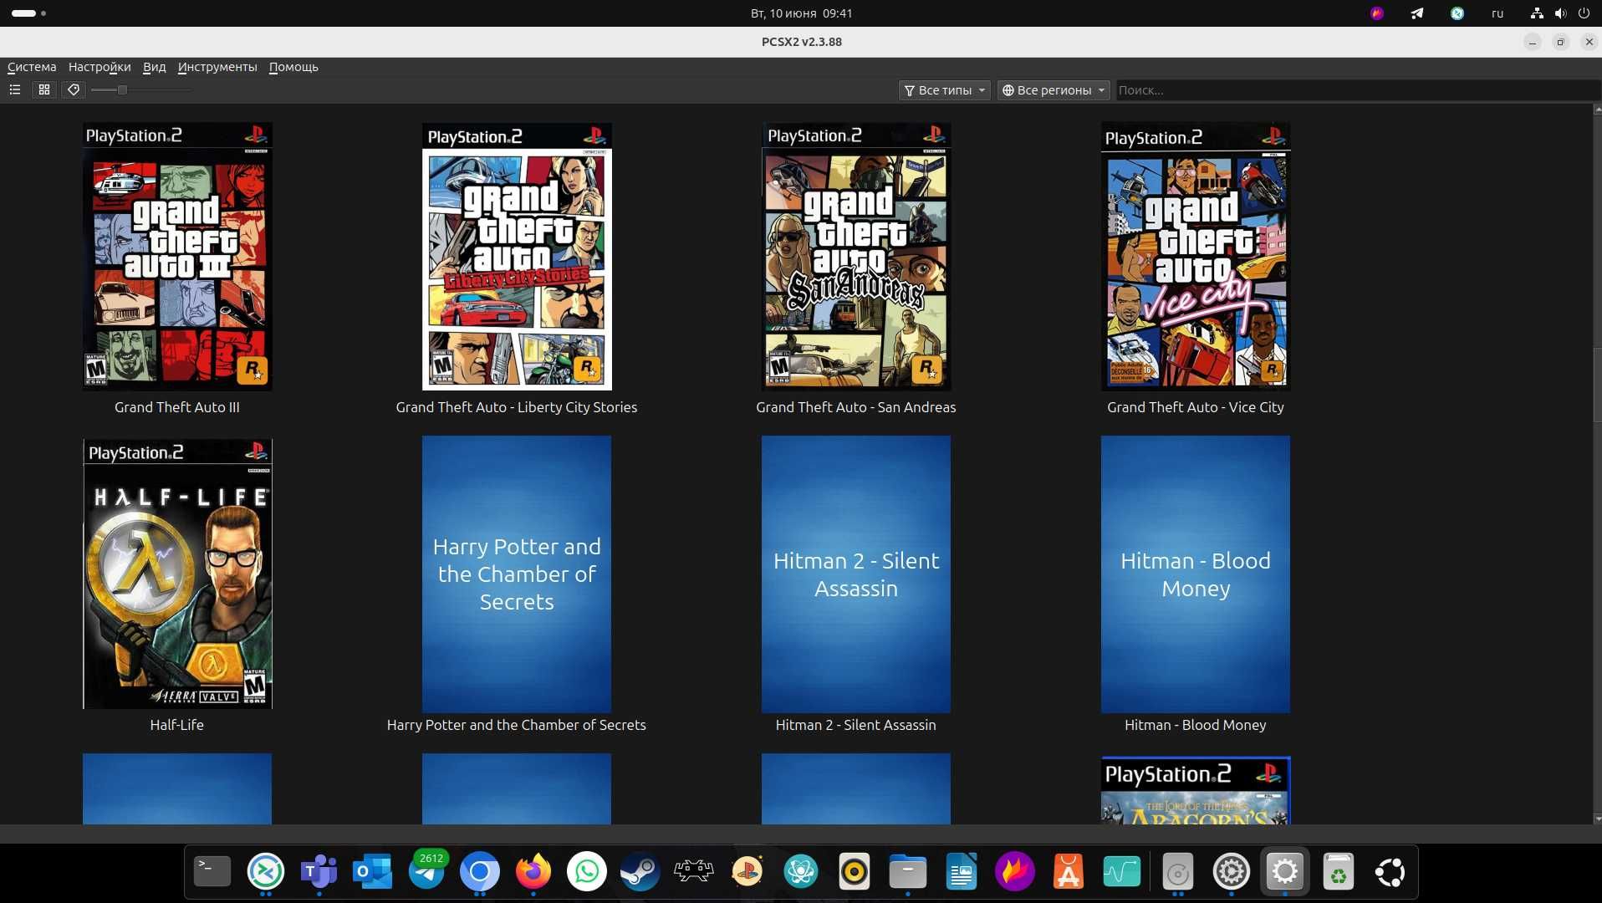The height and width of the screenshot is (903, 1602).
Task: Open Terminal from the dock
Action: [212, 872]
